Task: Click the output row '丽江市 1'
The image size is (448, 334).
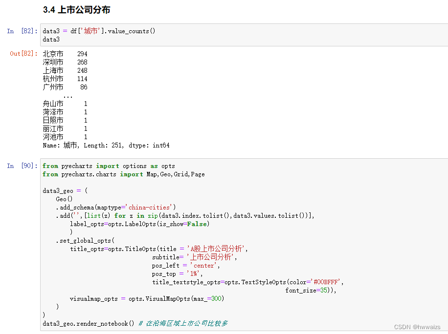Action: pos(65,128)
